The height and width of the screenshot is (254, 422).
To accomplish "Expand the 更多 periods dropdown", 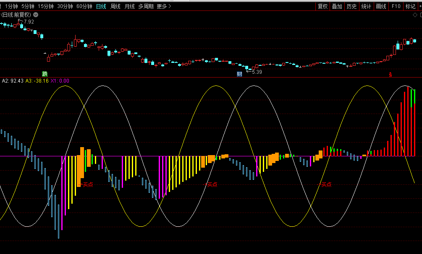I will pyautogui.click(x=164, y=6).
